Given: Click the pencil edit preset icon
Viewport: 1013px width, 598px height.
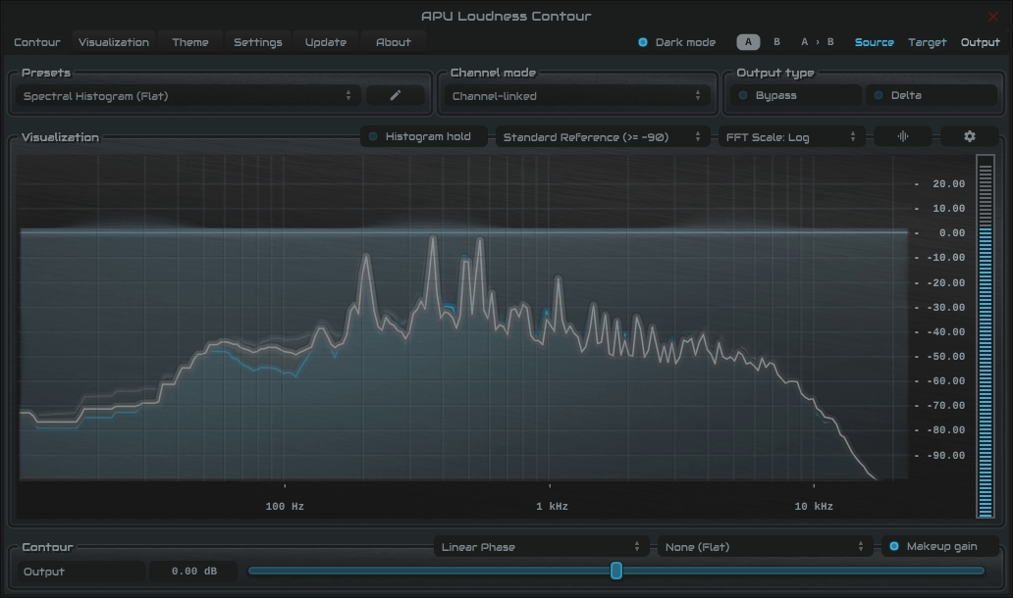Looking at the screenshot, I should pyautogui.click(x=396, y=95).
